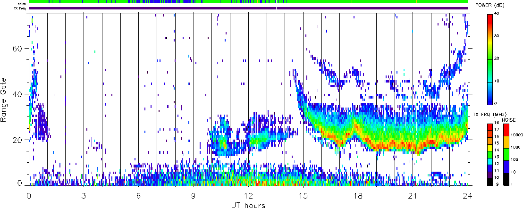
Task: Click the "1" label on the NOISE colorbar
Action: click(513, 184)
